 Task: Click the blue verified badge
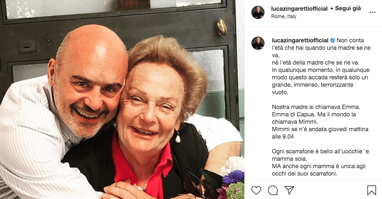(x=332, y=40)
